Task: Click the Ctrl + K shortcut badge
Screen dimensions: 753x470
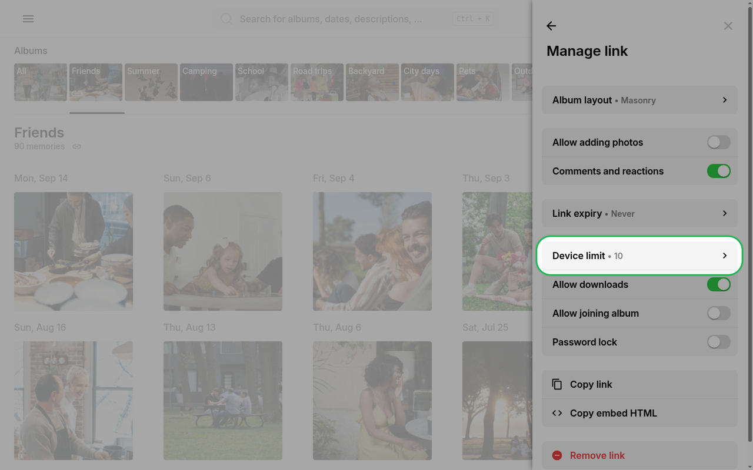Action: click(x=473, y=19)
